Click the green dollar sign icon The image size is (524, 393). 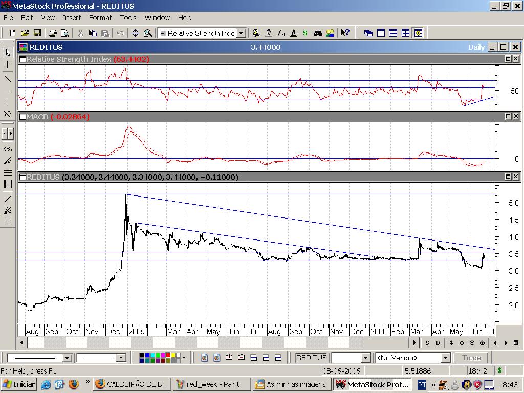point(305,33)
